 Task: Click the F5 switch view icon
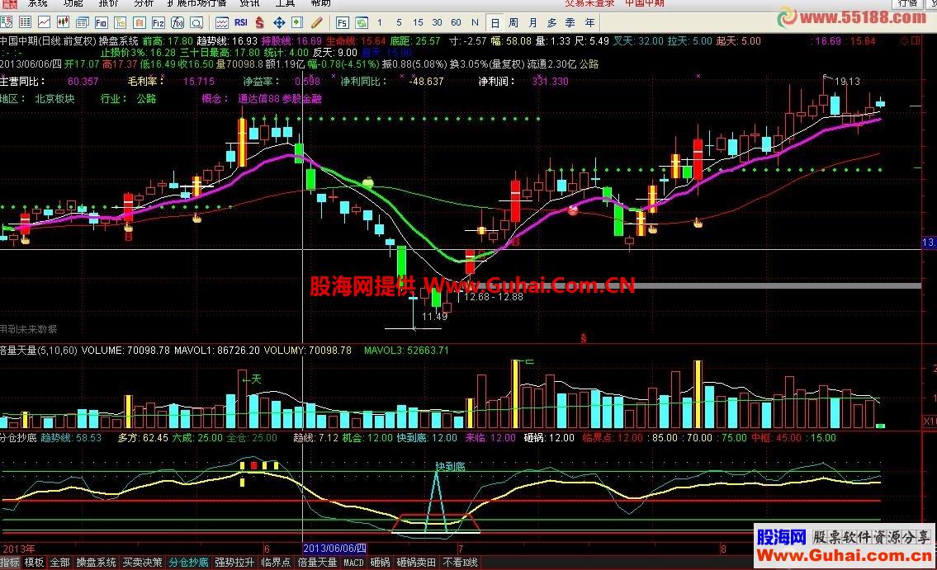pyautogui.click(x=342, y=22)
